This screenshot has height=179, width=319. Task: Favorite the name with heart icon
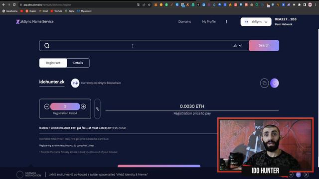[275, 83]
